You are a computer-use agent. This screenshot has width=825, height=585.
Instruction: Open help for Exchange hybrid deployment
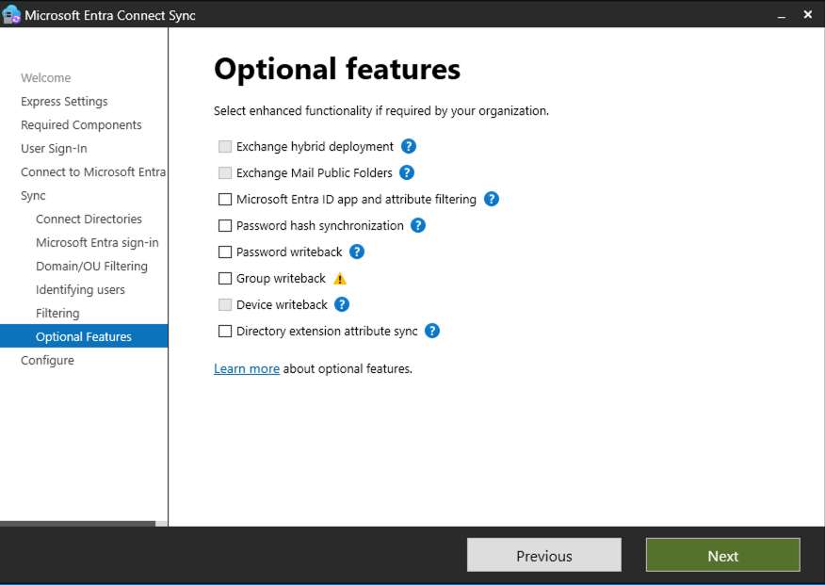click(x=409, y=146)
